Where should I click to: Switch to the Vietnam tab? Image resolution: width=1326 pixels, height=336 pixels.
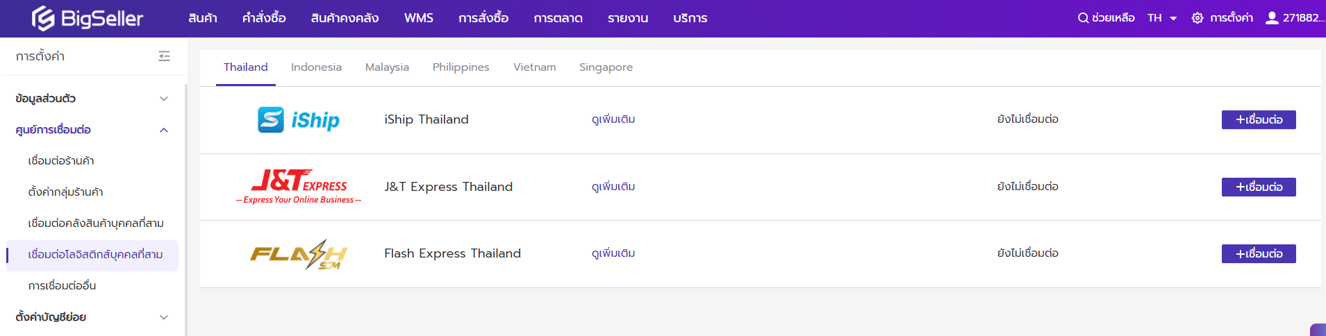coord(534,67)
